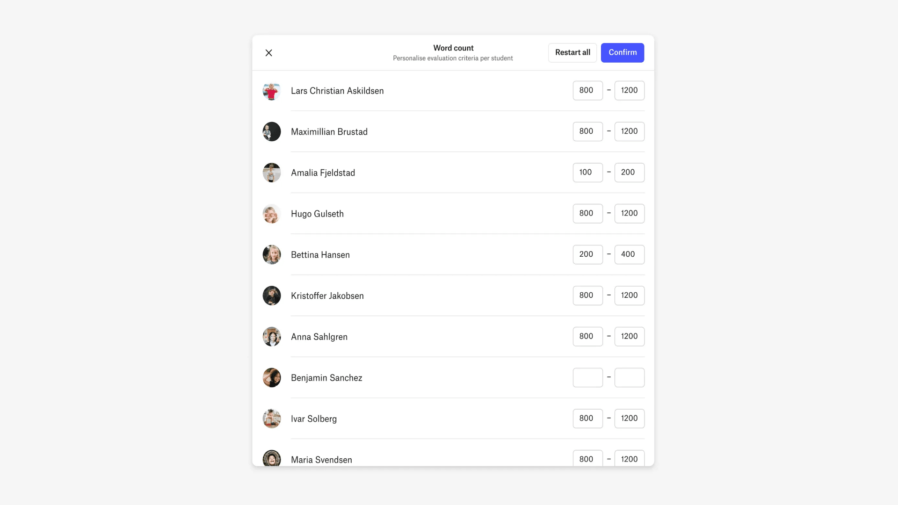This screenshot has width=898, height=505.
Task: Click Bettina Hansen's profile picture
Action: tap(271, 254)
